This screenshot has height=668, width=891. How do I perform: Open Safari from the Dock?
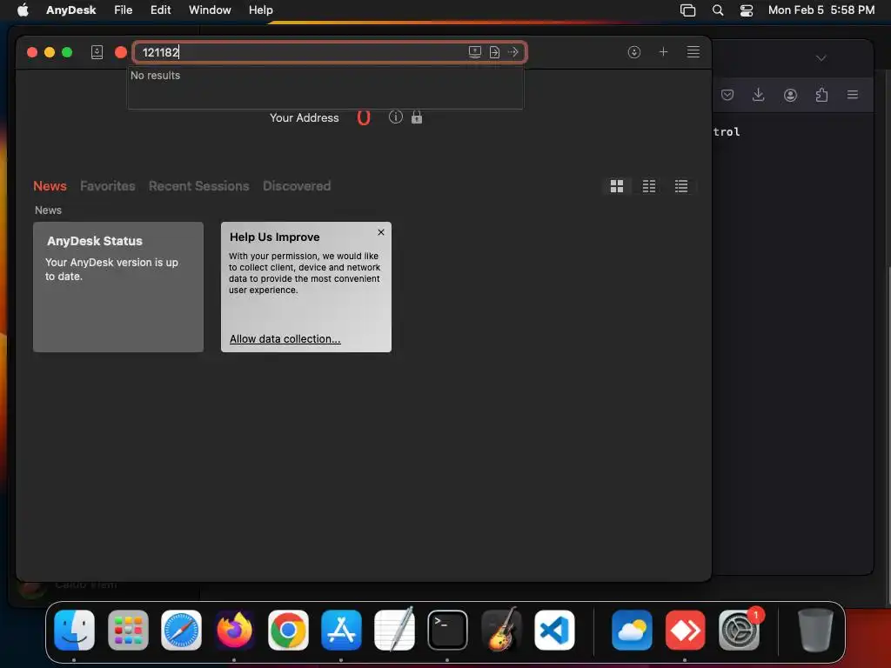click(x=181, y=630)
